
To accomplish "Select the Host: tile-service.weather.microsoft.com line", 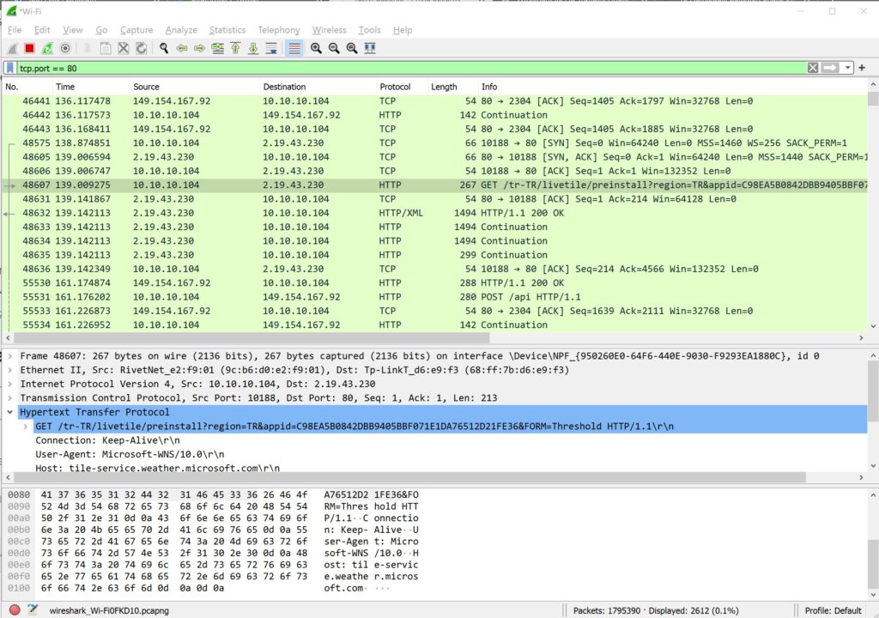I will point(158,468).
